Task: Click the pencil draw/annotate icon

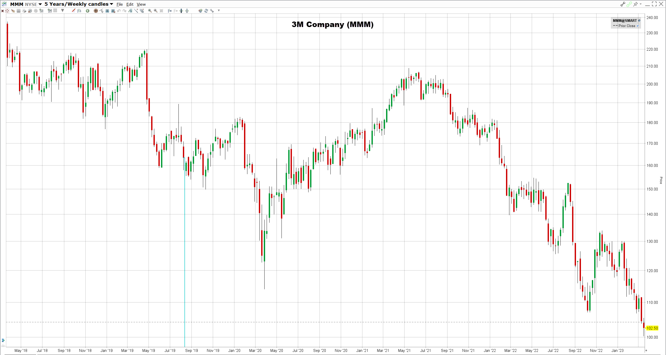Action: click(x=73, y=11)
